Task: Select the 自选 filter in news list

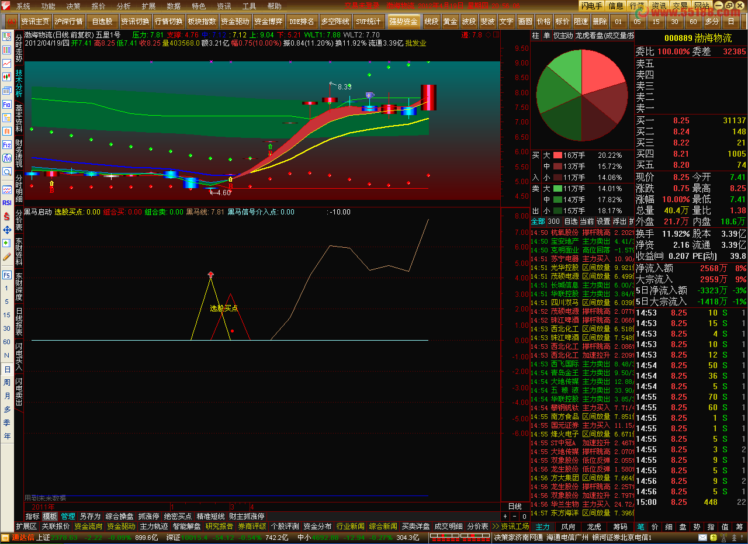Action: tap(570, 222)
